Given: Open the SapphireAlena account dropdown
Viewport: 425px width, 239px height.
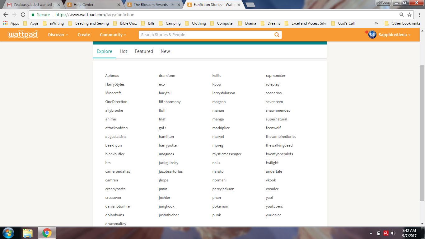Looking at the screenshot, I should click(x=394, y=35).
